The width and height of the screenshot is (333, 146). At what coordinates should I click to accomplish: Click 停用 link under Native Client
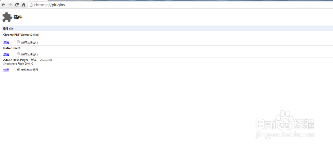pos(6,54)
